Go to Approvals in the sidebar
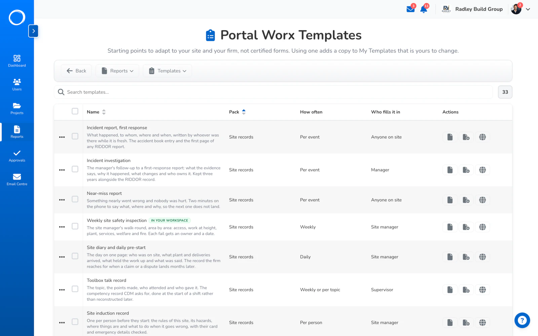The height and width of the screenshot is (336, 538). click(x=17, y=156)
